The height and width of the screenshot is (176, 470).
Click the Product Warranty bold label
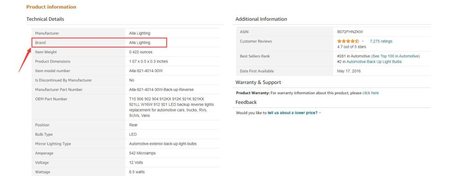point(253,93)
